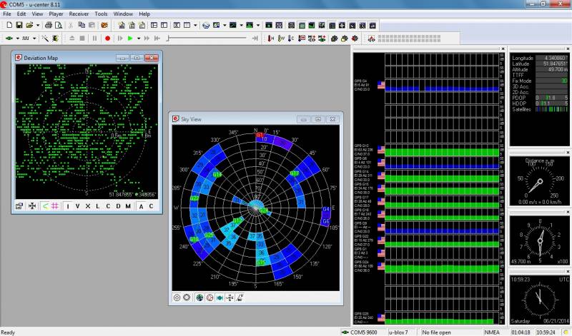Click the green Play button
The height and width of the screenshot is (336, 572).
pyautogui.click(x=130, y=39)
